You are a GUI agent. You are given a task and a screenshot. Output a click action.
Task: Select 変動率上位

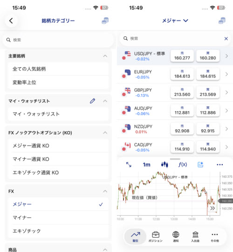(x=58, y=82)
